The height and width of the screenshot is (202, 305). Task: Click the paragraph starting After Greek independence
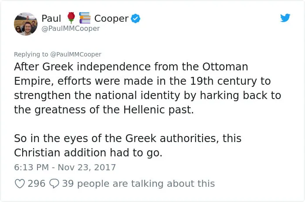147,88
